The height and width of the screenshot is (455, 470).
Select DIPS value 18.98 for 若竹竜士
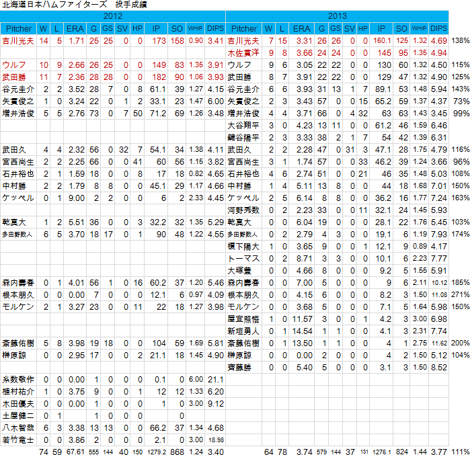[217, 440]
